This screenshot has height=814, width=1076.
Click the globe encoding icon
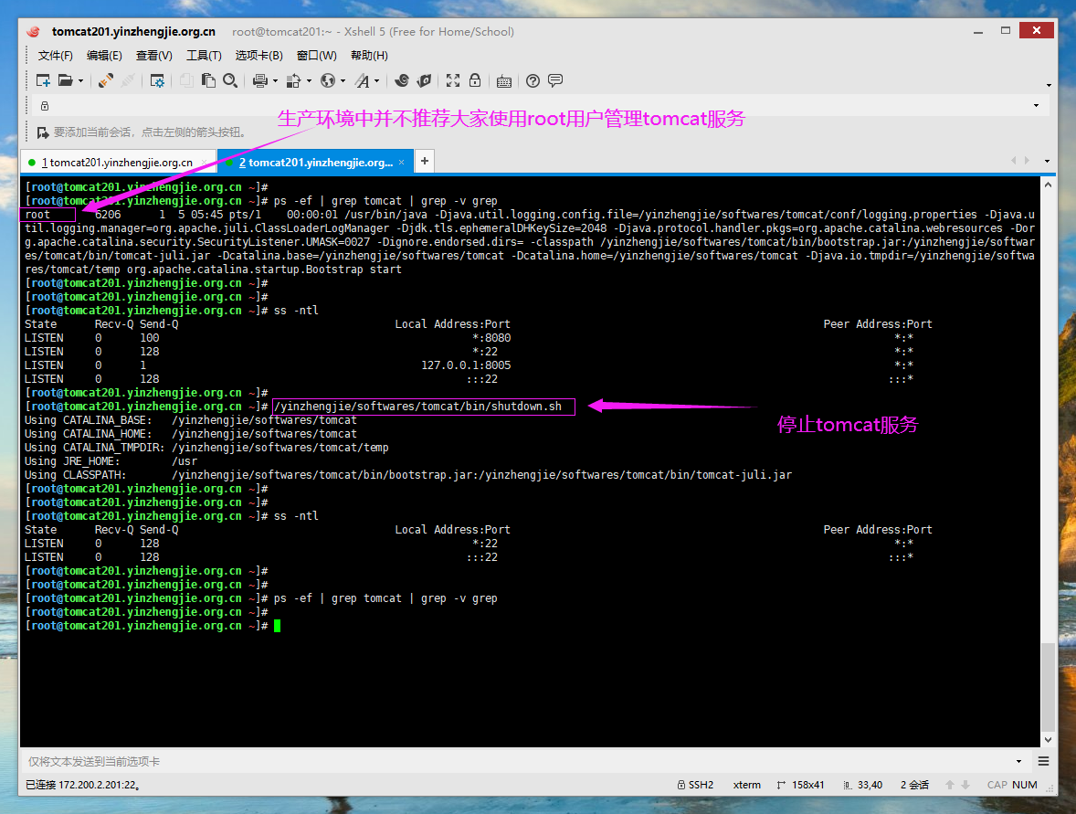(328, 81)
